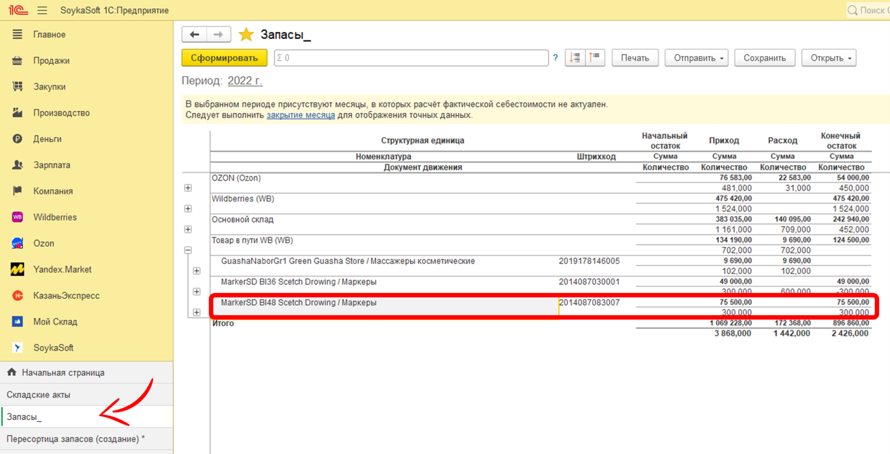Click the forward navigation arrow button
The height and width of the screenshot is (454, 890).
(218, 34)
